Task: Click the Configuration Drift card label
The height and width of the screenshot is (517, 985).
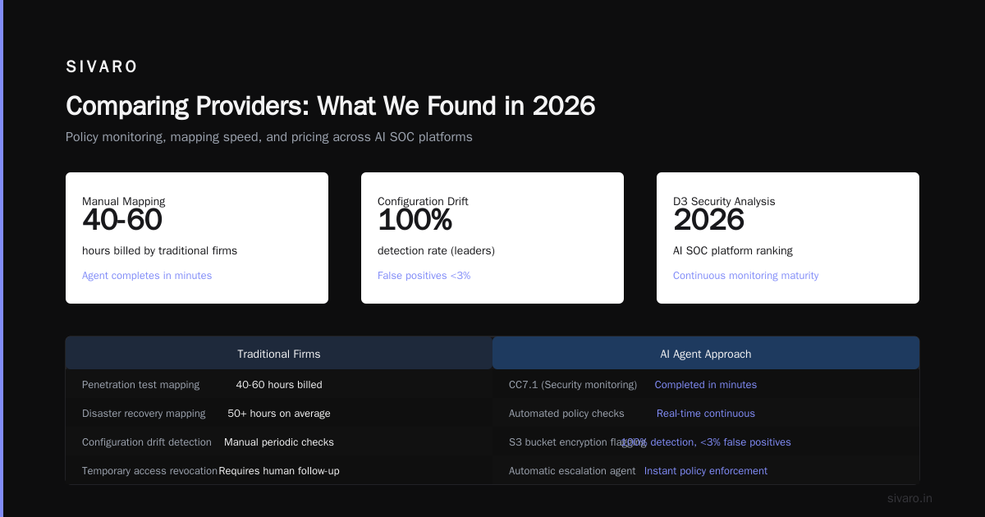Action: pos(423,201)
